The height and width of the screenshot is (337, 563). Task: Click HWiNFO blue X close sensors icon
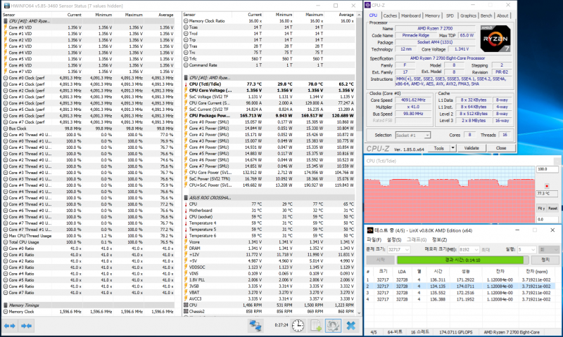(350, 326)
